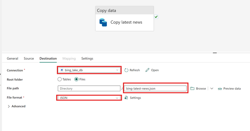Click the Copy data database icon

tap(103, 22)
